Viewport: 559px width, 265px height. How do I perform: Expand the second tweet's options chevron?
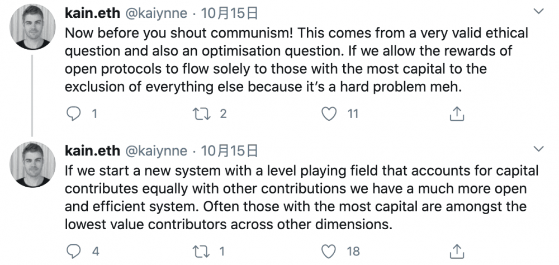click(538, 149)
